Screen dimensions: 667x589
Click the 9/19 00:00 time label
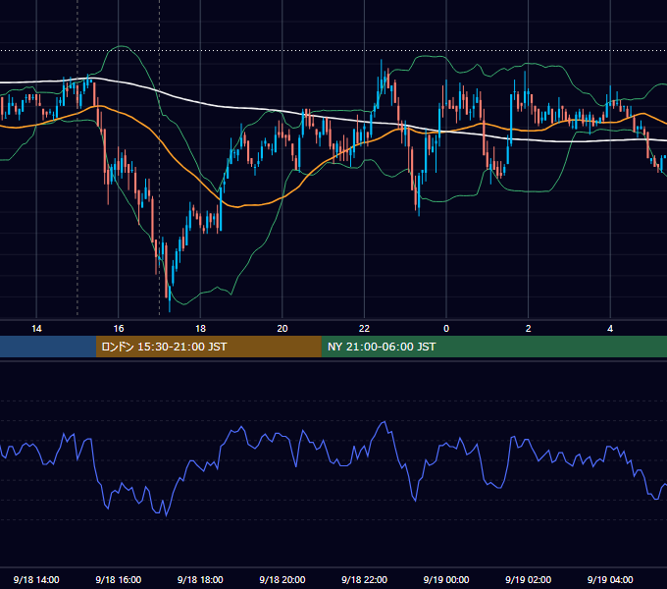click(446, 579)
